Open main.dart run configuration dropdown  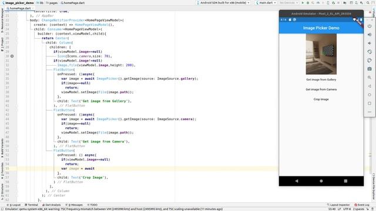click(x=266, y=3)
